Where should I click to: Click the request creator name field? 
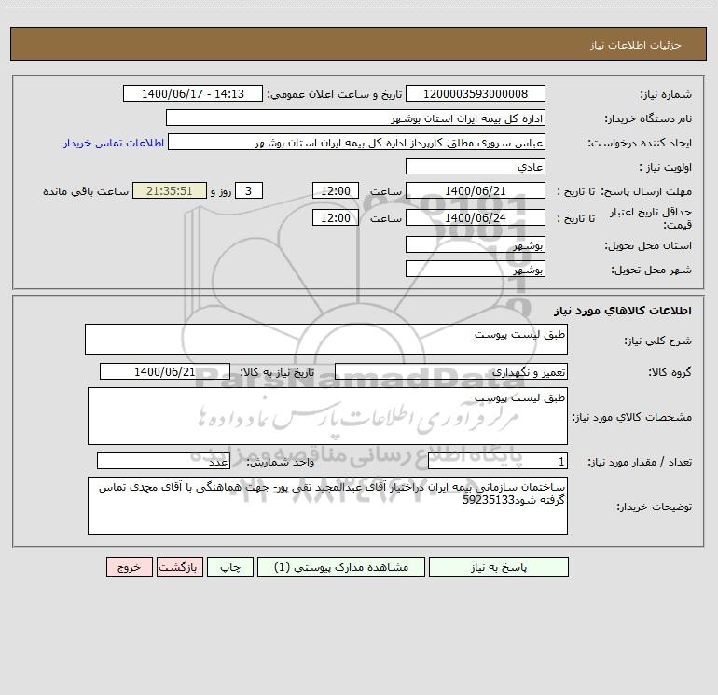pos(356,142)
